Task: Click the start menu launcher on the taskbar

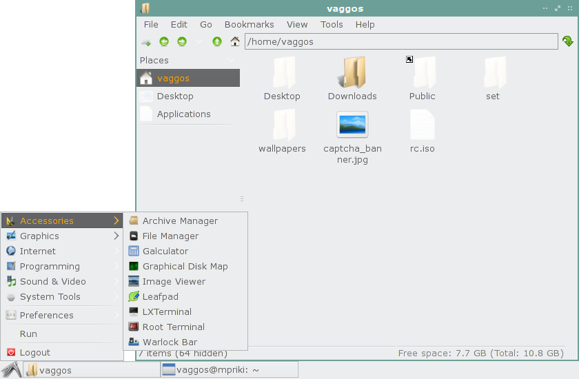Action: 12,370
